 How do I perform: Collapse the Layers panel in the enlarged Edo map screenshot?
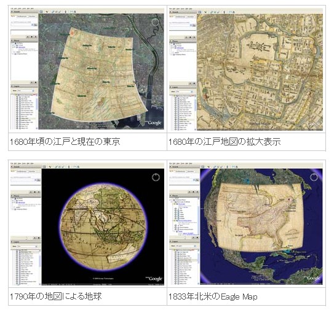pos(171,87)
